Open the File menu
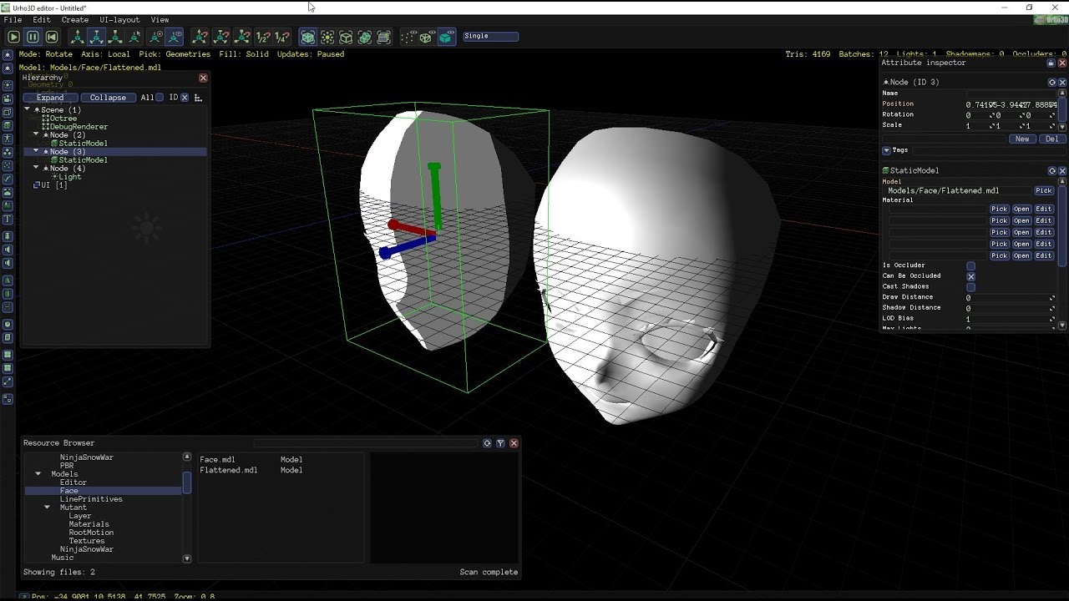The height and width of the screenshot is (601, 1069). (13, 19)
